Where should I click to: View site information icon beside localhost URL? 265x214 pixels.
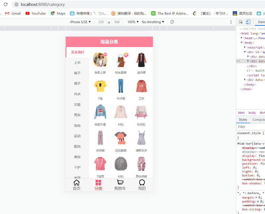(16, 5)
